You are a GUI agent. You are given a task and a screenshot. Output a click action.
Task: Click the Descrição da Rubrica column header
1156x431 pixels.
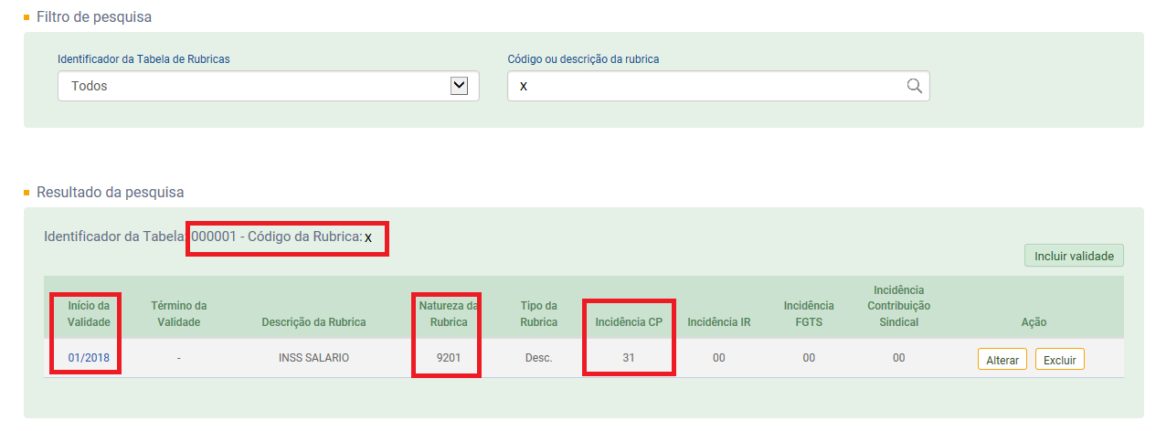pyautogui.click(x=313, y=321)
